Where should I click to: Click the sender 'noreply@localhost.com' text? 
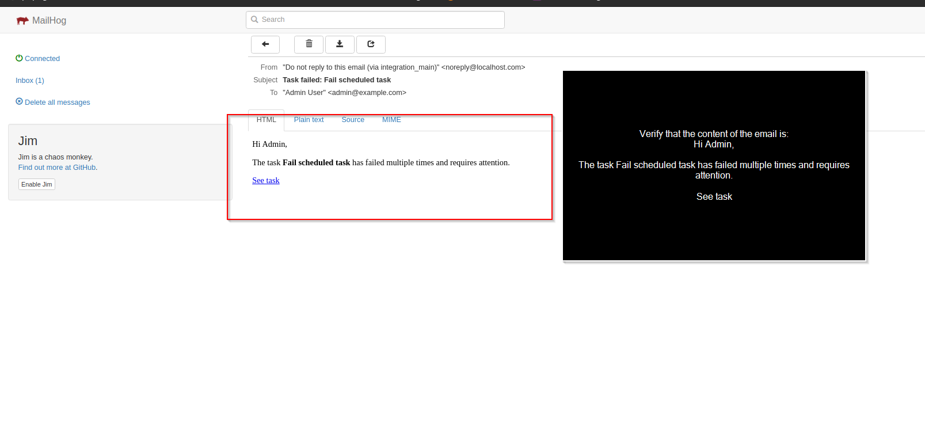tap(483, 67)
